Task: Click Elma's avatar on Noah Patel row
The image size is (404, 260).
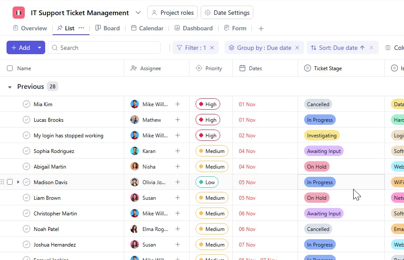Action: [x=135, y=229]
